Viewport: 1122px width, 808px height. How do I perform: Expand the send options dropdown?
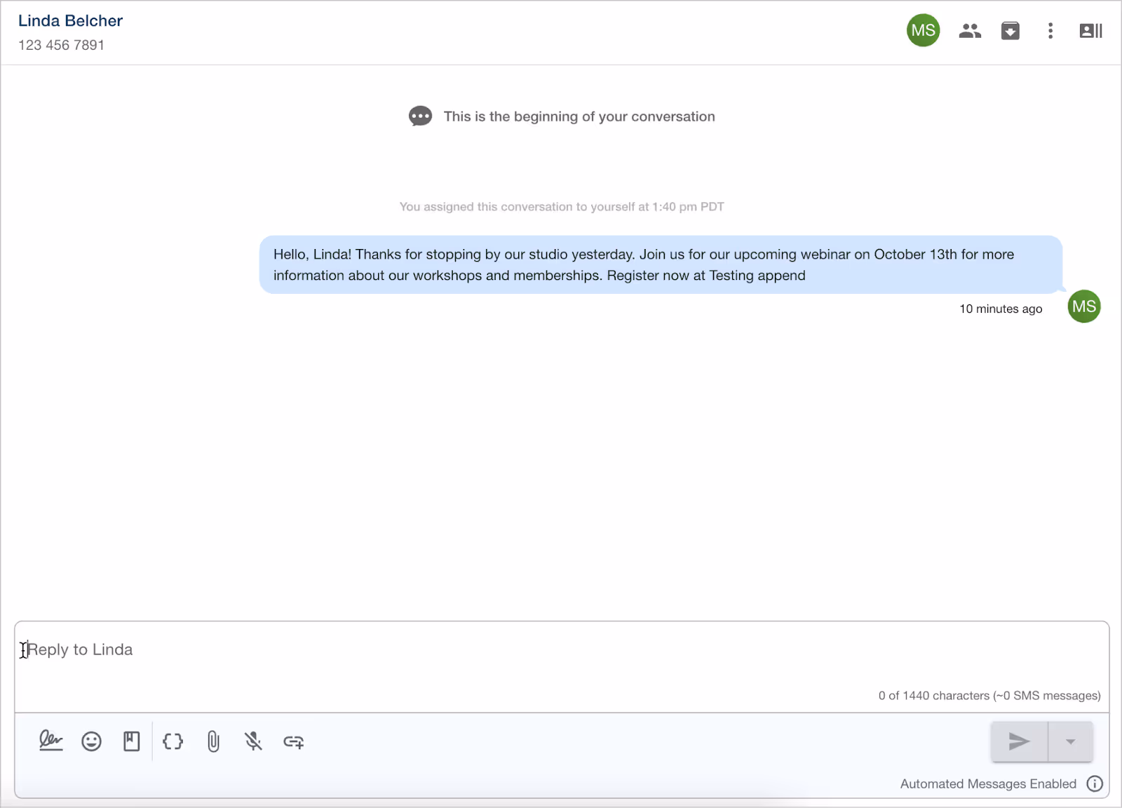[x=1069, y=741]
